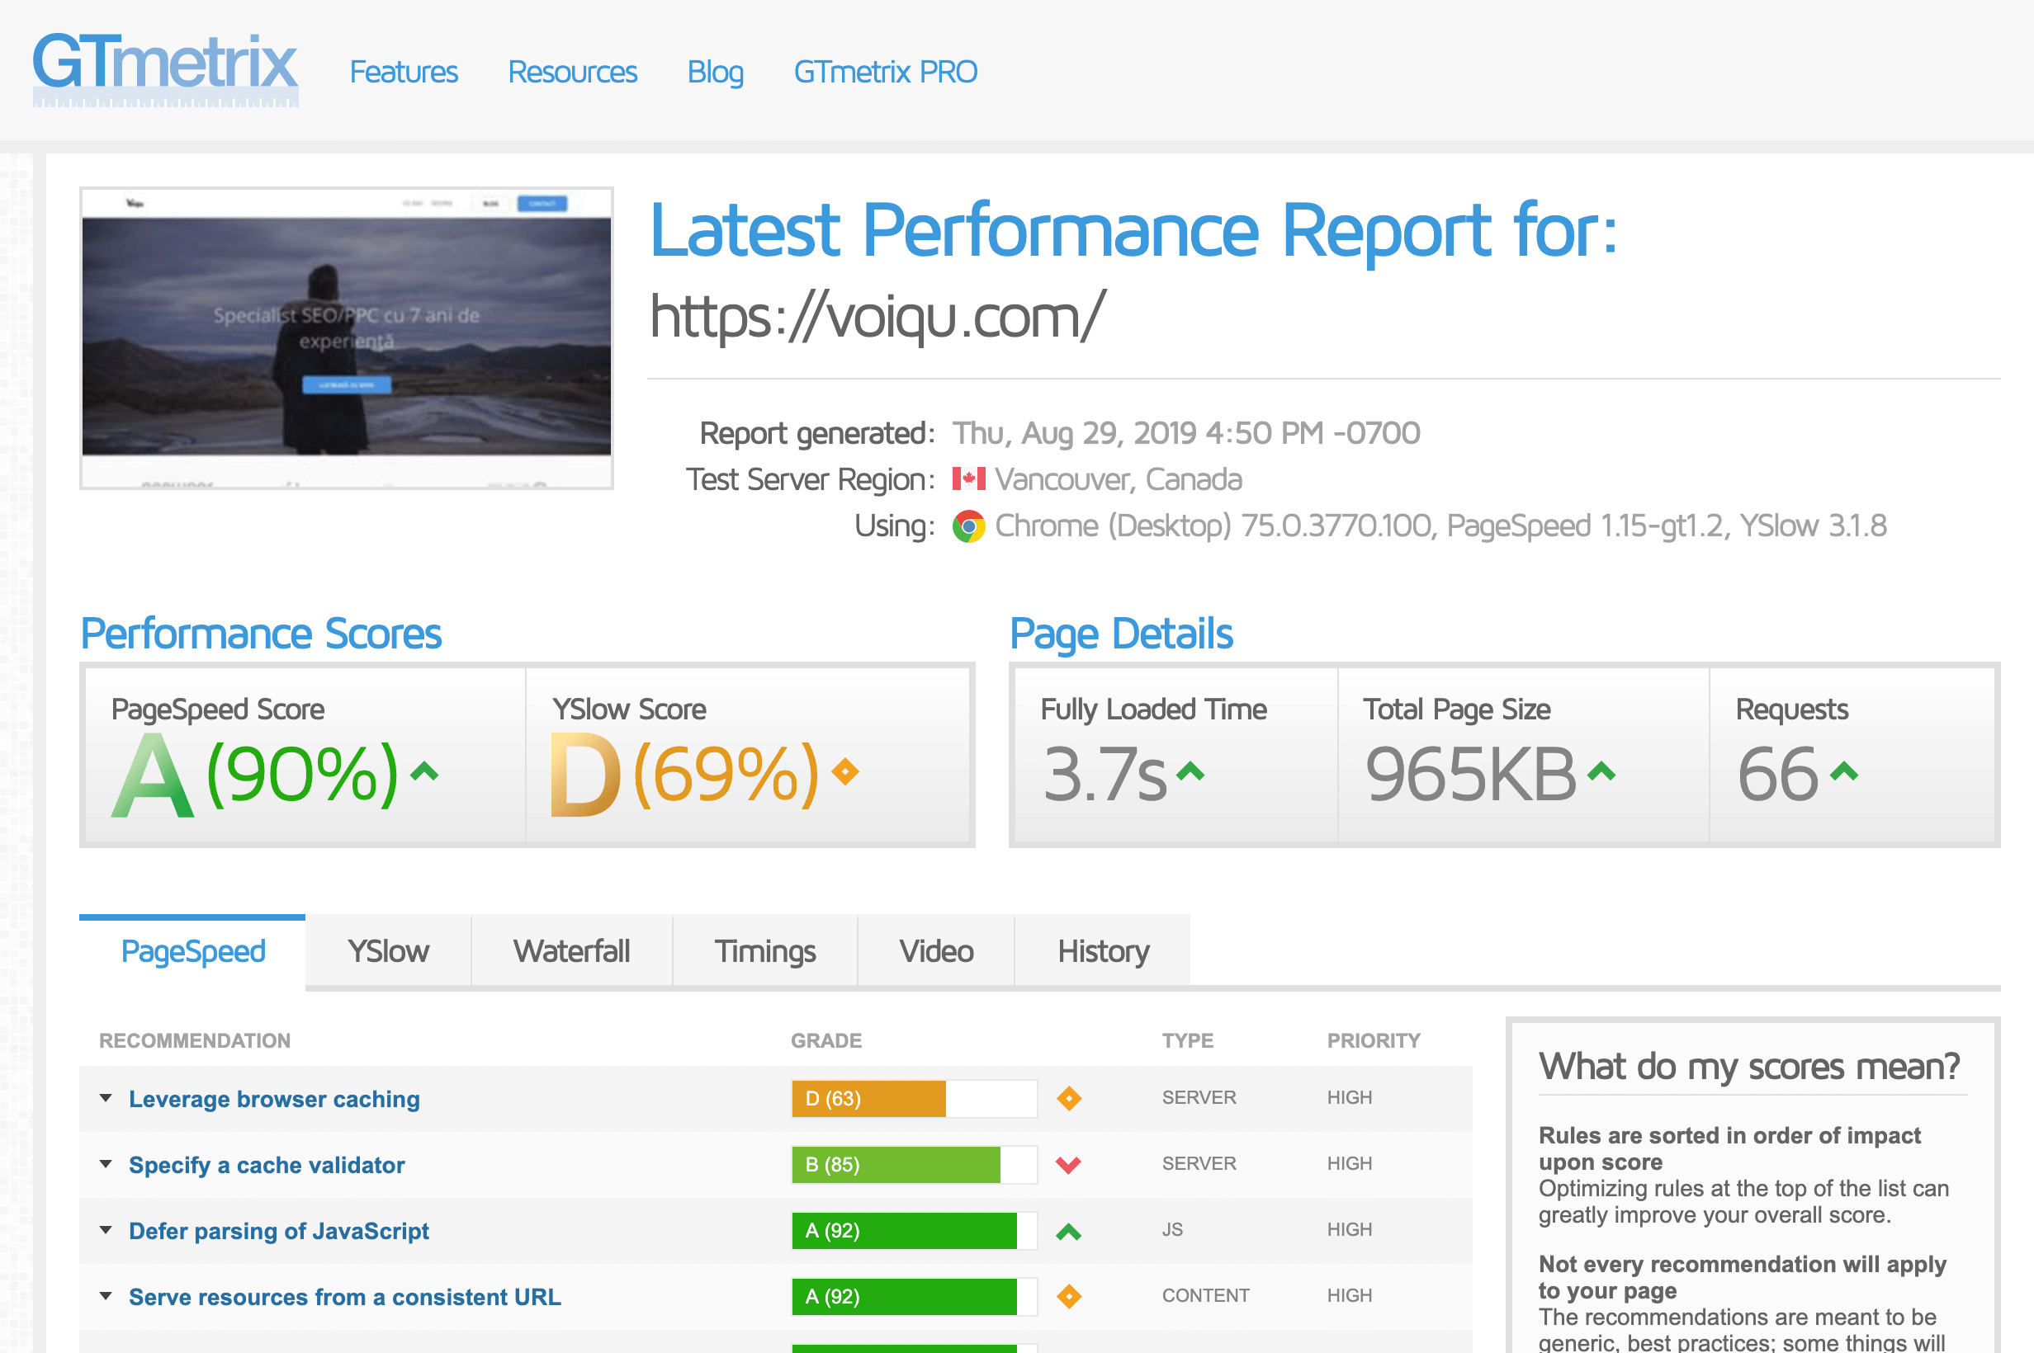This screenshot has height=1353, width=2034.
Task: Open Defer parsing of JavaScript recommendation
Action: [279, 1230]
